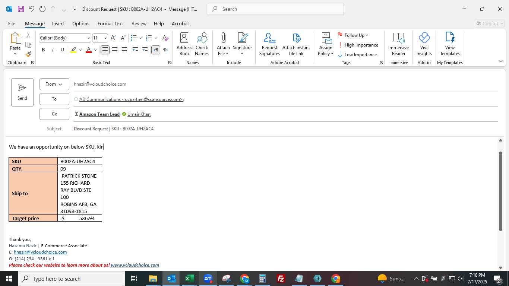Increase font size with the larger A
This screenshot has width=509, height=286.
114,38
